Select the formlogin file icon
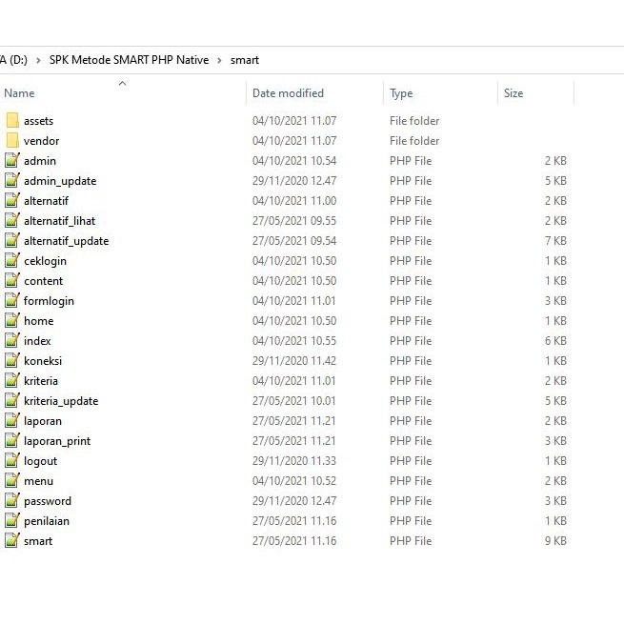Image resolution: width=624 pixels, height=624 pixels. point(12,300)
